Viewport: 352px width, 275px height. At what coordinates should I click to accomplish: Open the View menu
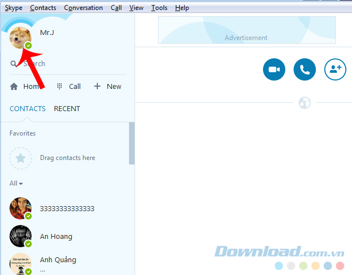click(136, 8)
